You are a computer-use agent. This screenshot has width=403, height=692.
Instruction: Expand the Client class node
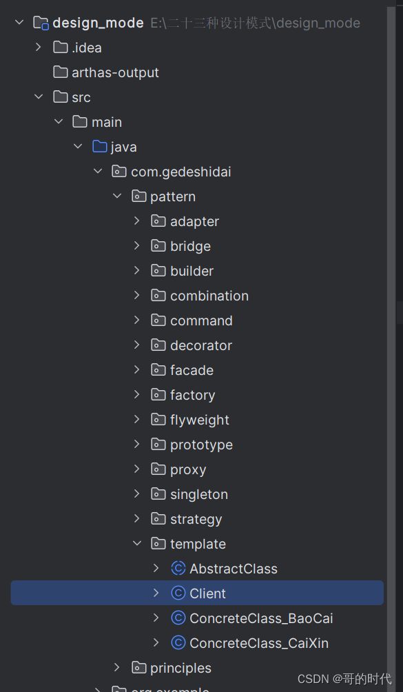coord(156,593)
